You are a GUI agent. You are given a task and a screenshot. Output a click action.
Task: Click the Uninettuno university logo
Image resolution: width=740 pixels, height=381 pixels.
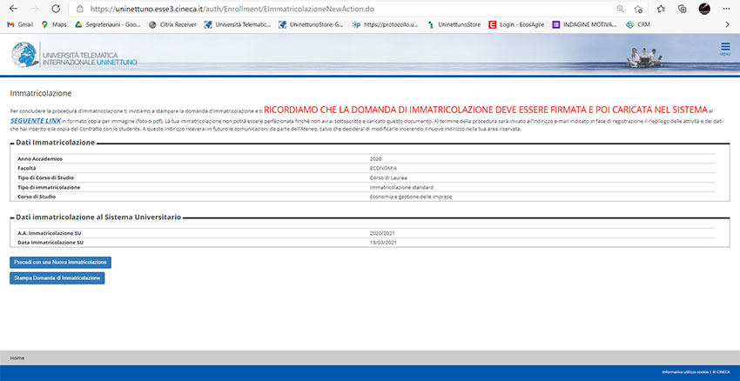(x=74, y=54)
